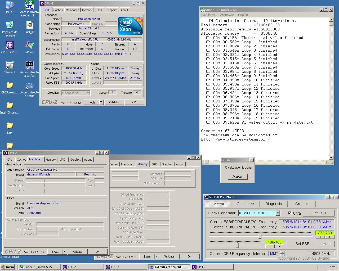Viewport: 339px width, 271px height.
Task: Expand the Processor #1 selection dropdown
Action: click(88, 93)
